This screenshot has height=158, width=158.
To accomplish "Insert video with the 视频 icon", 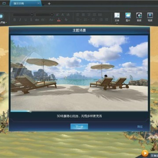I will tap(150, 17).
